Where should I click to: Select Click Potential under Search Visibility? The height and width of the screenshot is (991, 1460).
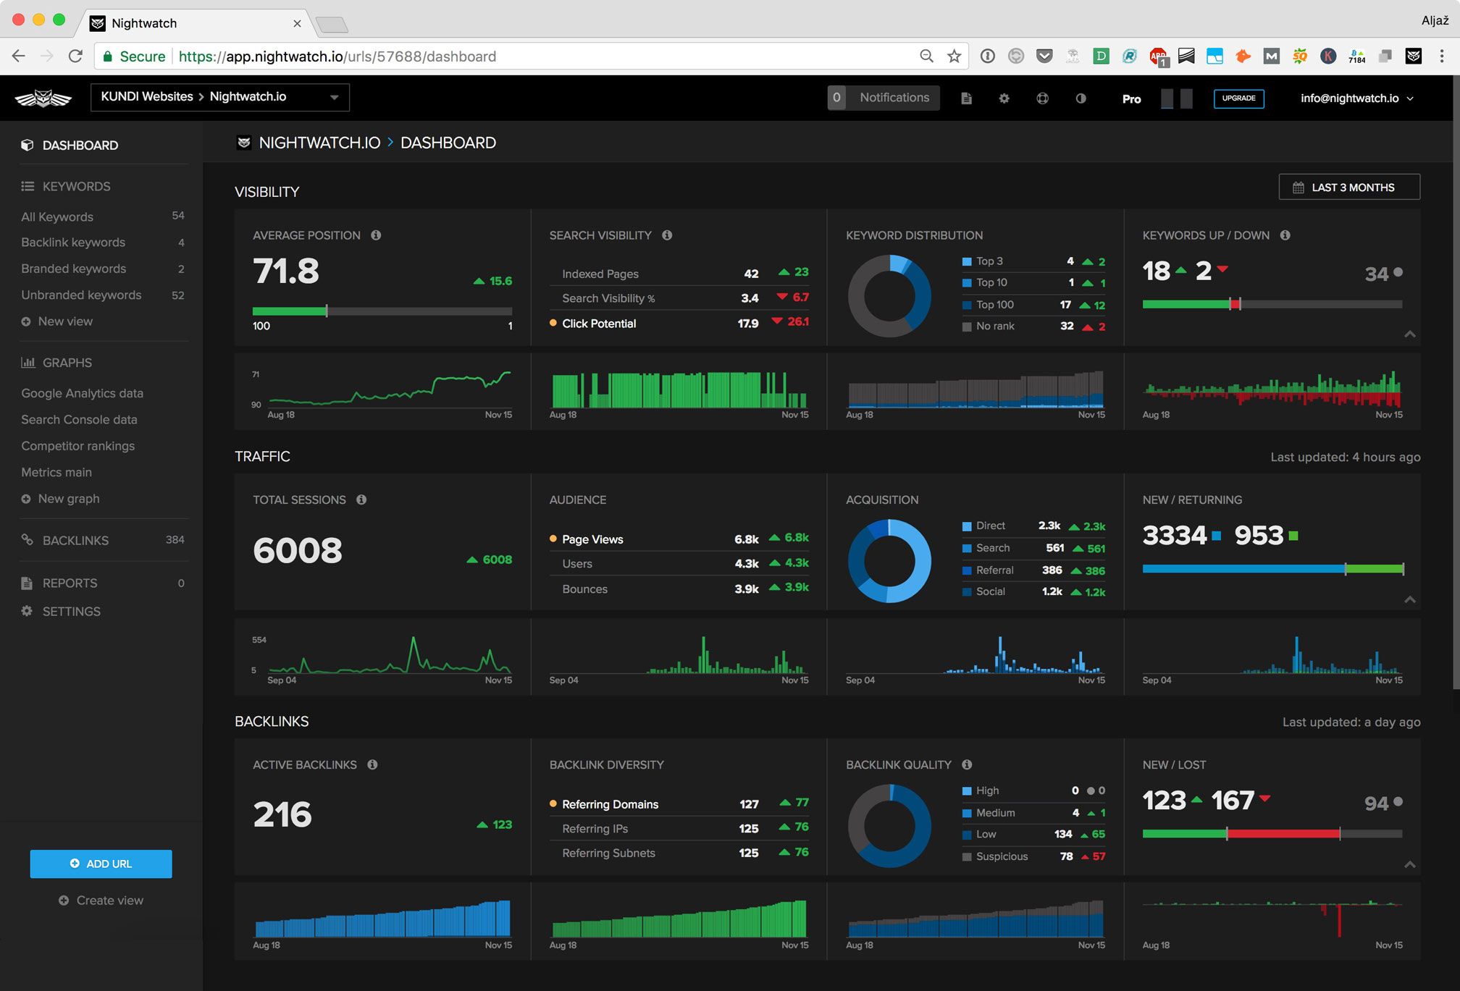[553, 324]
